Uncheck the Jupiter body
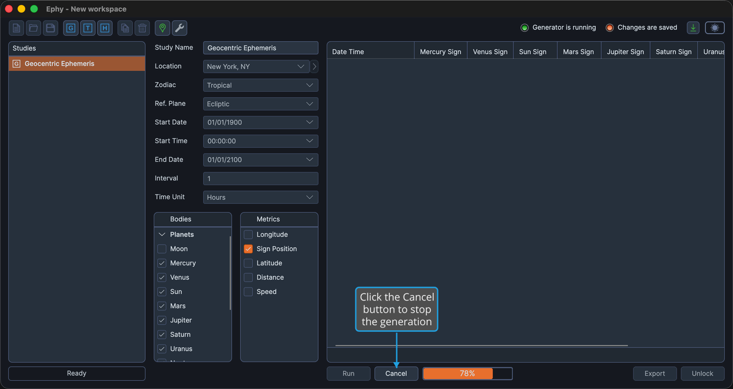Image resolution: width=733 pixels, height=389 pixels. [x=162, y=320]
